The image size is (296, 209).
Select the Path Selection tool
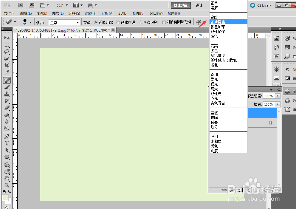tap(7, 150)
